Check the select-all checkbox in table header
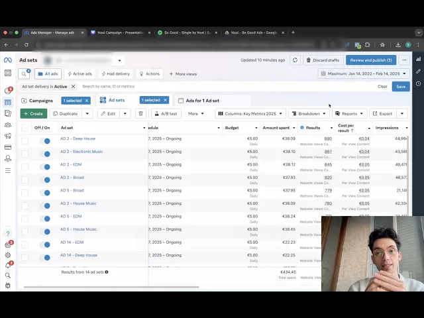Image resolution: width=424 pixels, height=318 pixels. point(25,128)
